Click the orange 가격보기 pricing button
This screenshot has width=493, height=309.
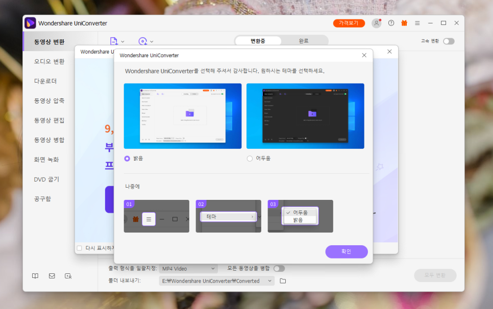pos(349,23)
